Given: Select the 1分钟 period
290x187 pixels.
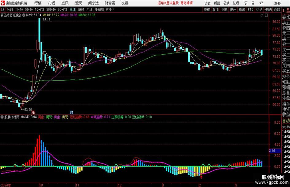Looking at the screenshot, I should pyautogui.click(x=19, y=10).
